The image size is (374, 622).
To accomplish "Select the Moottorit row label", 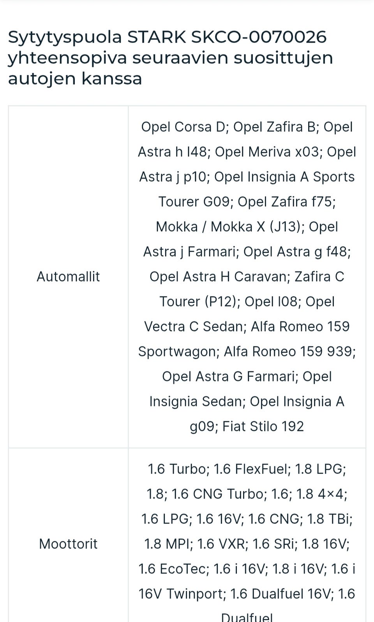I will (x=68, y=544).
